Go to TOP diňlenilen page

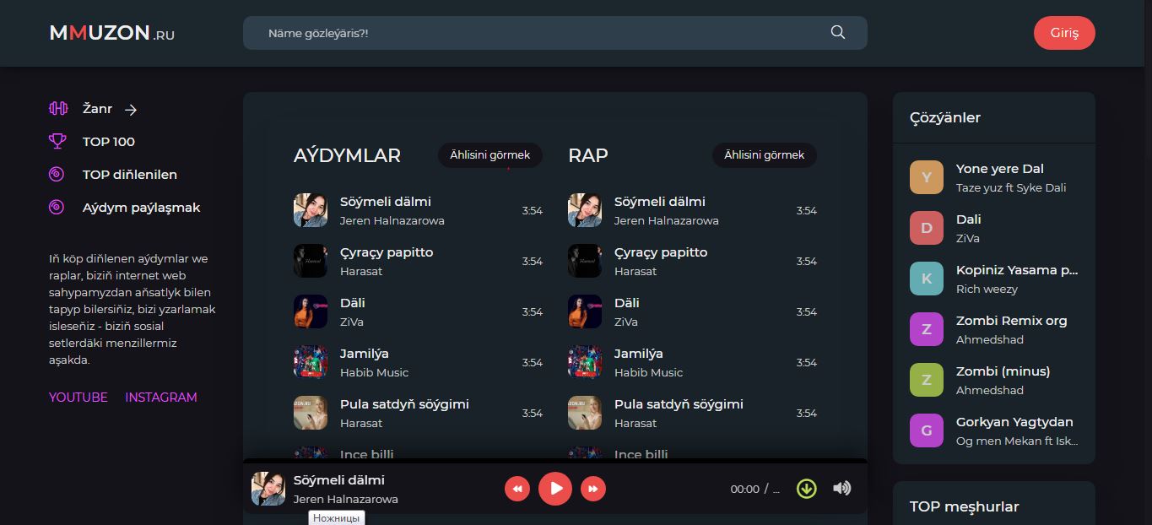[129, 175]
